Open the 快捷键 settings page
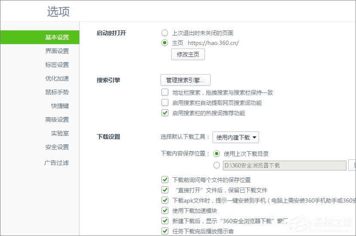 pos(60,106)
